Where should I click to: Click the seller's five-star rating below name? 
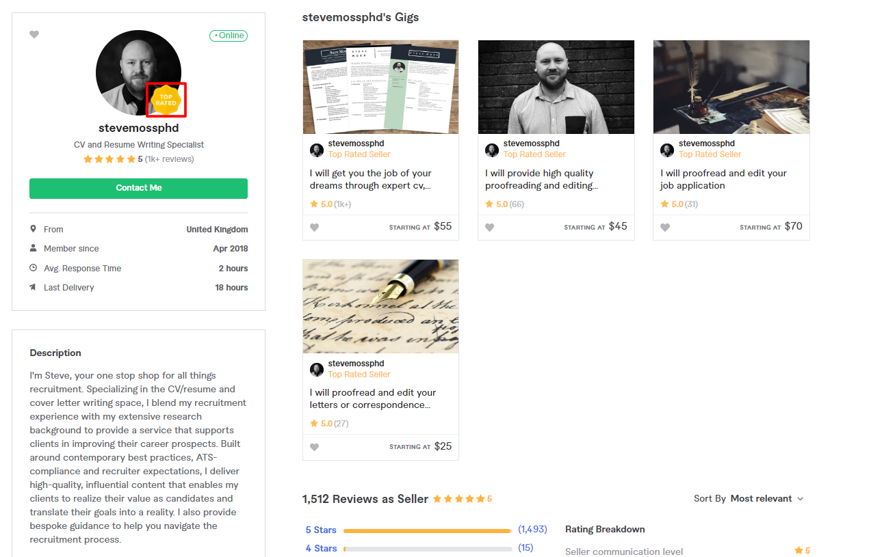coord(109,159)
